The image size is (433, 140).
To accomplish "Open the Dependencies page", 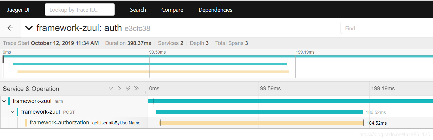I will pyautogui.click(x=215, y=9).
